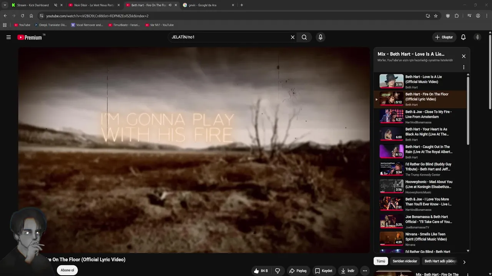This screenshot has height=276, width=492.
Task: Play Love Is A Lie playlist item
Action: pos(420,82)
